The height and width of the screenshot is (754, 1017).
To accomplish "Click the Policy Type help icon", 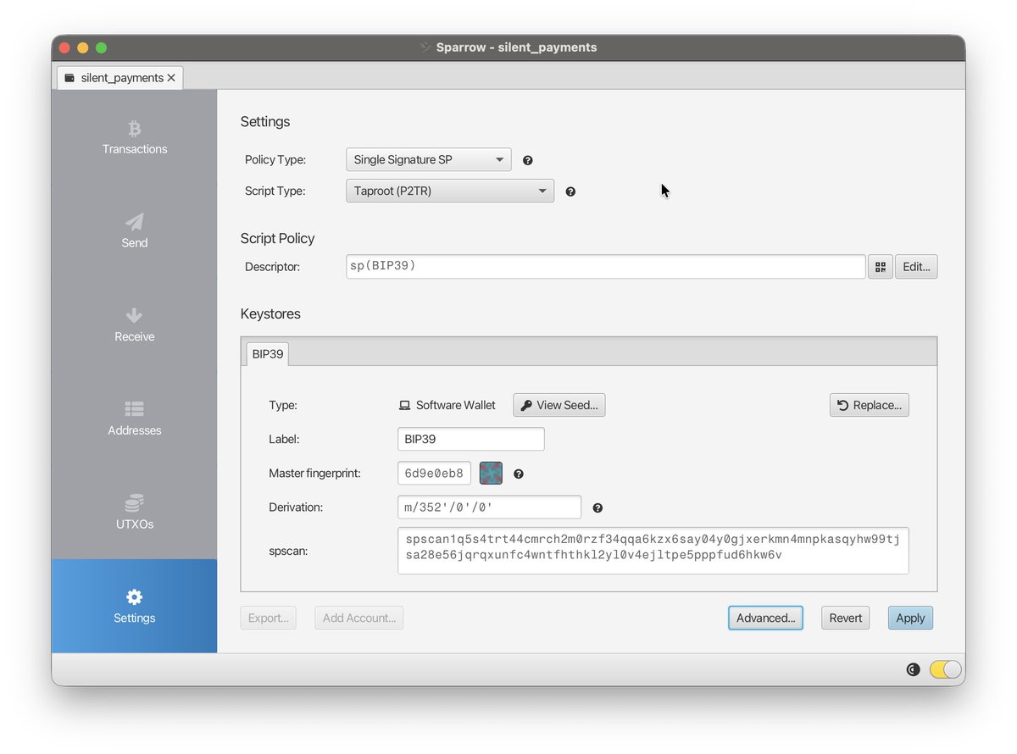I will tap(527, 160).
